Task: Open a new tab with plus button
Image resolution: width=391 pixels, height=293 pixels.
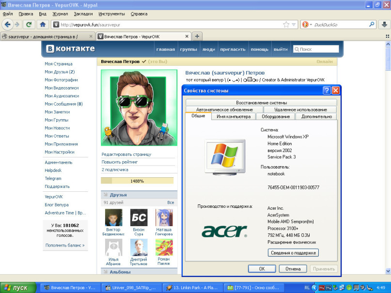Action: point(197,36)
